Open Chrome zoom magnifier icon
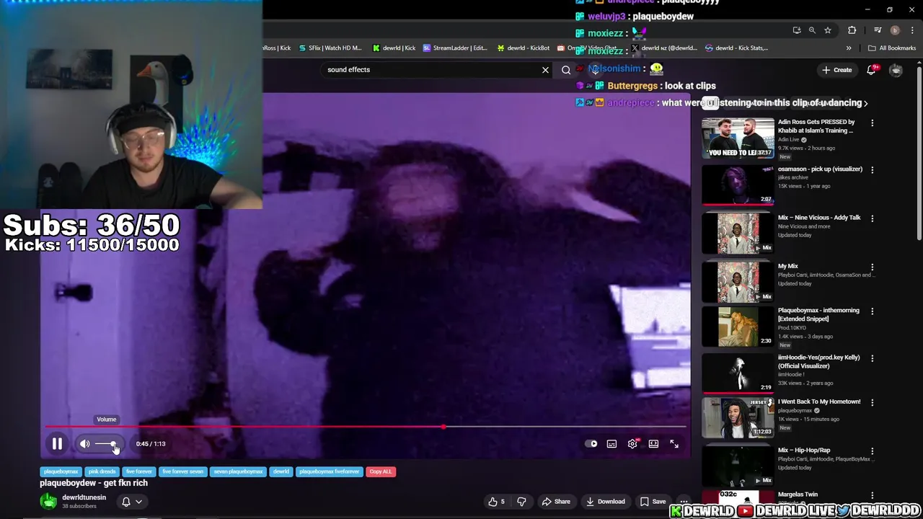923x519 pixels. click(x=812, y=30)
